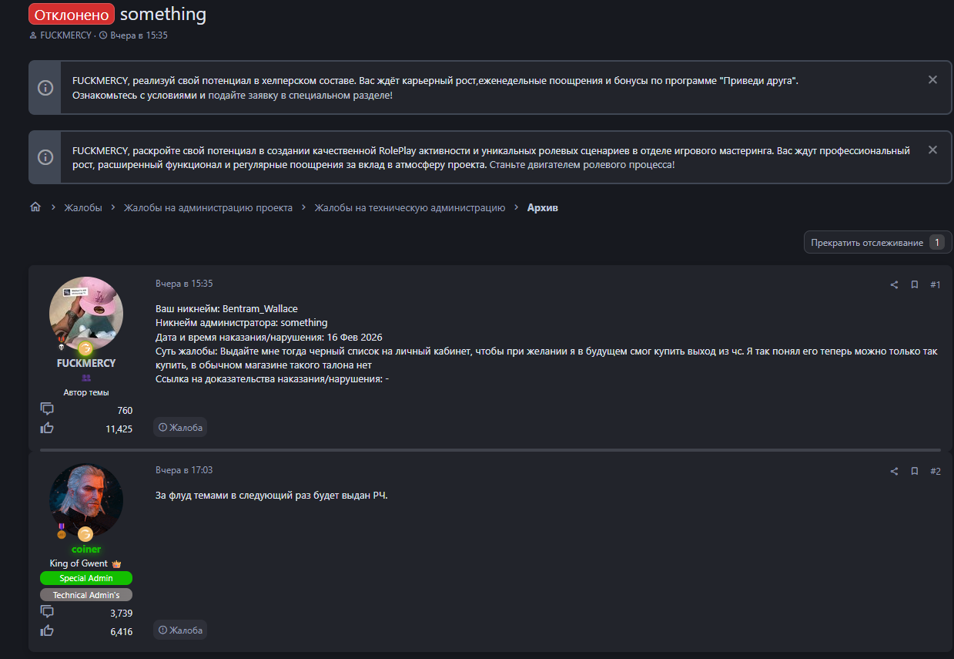Share post #1 via share icon
Viewport: 954px width, 659px height.
[894, 284]
